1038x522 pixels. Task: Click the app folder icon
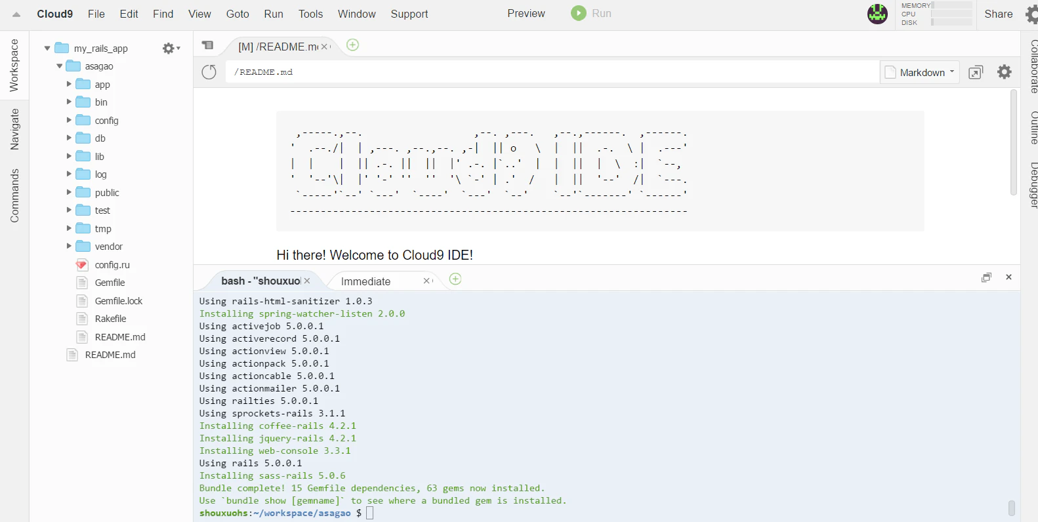click(x=83, y=84)
